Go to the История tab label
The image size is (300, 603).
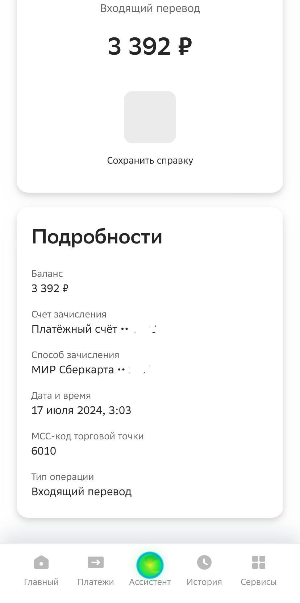tap(204, 582)
